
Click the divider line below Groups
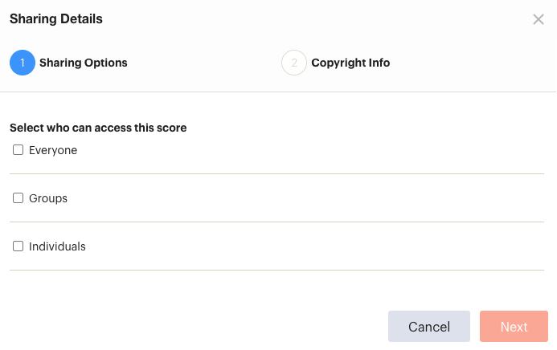[x=276, y=222]
